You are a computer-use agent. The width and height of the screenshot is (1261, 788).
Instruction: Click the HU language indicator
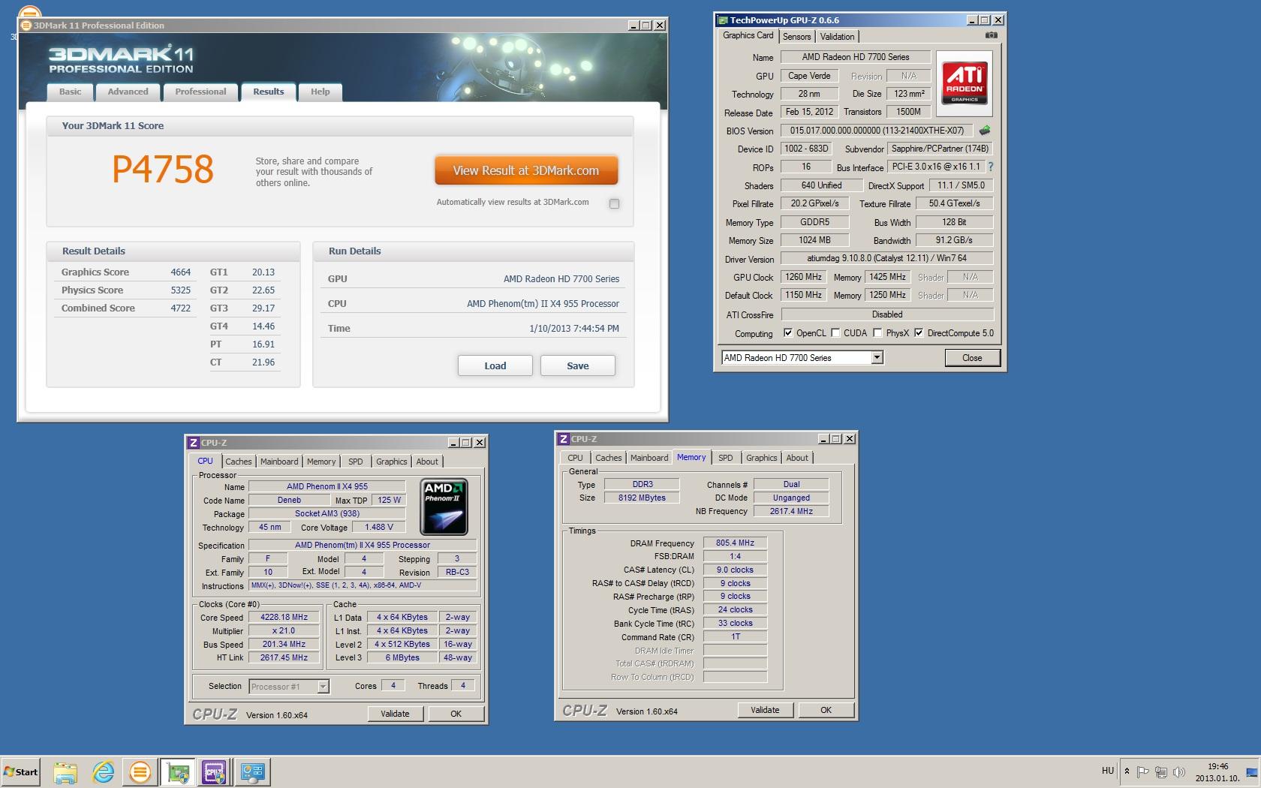pos(1108,771)
